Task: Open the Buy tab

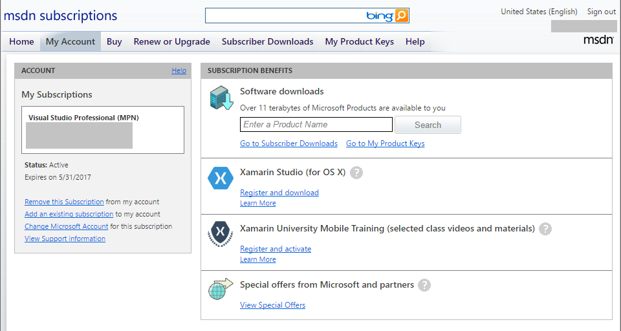Action: (114, 41)
